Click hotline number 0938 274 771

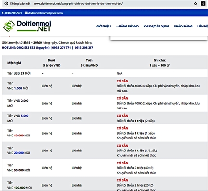(62, 48)
